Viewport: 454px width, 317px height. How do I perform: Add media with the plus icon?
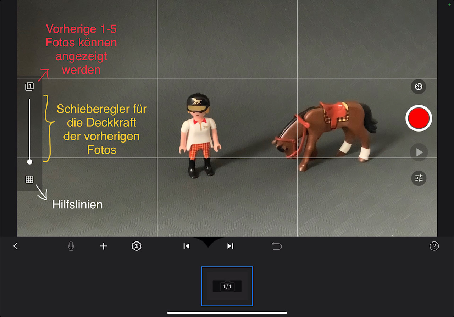pyautogui.click(x=104, y=246)
